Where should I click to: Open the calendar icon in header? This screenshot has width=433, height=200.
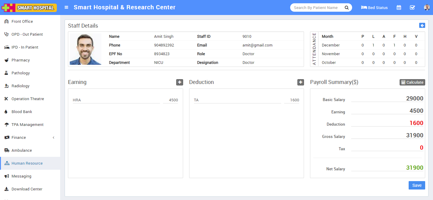click(x=399, y=7)
